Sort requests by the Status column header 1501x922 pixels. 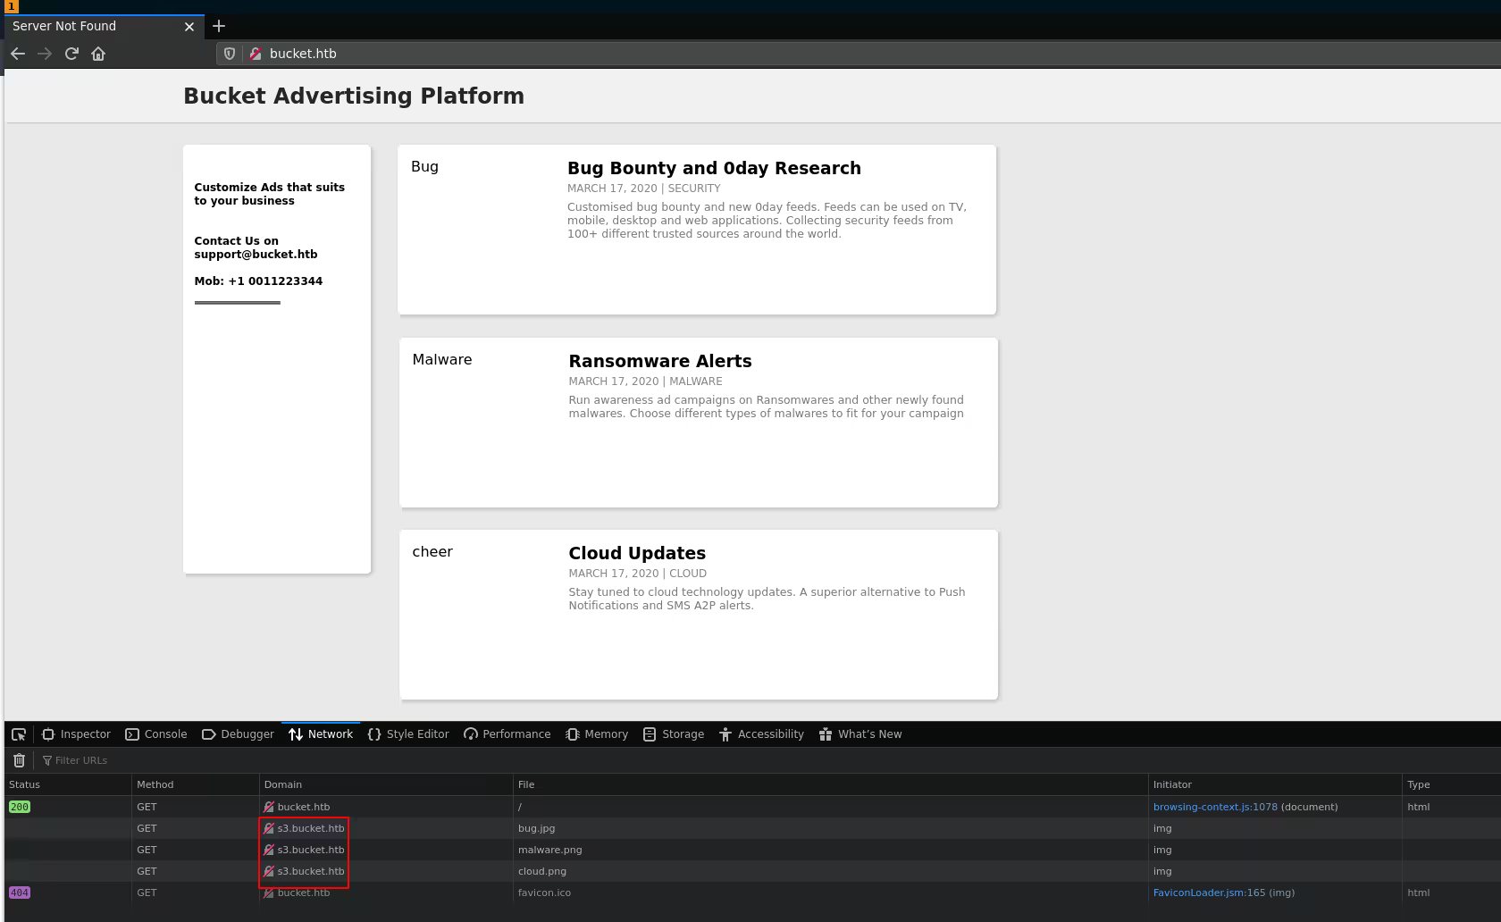coord(25,784)
